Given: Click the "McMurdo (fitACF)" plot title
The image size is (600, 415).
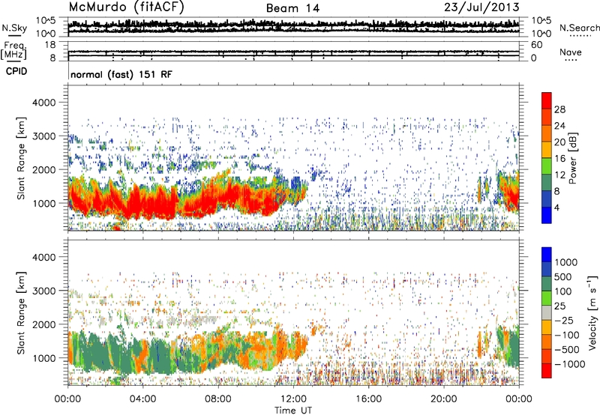Looking at the screenshot, I should [x=126, y=7].
